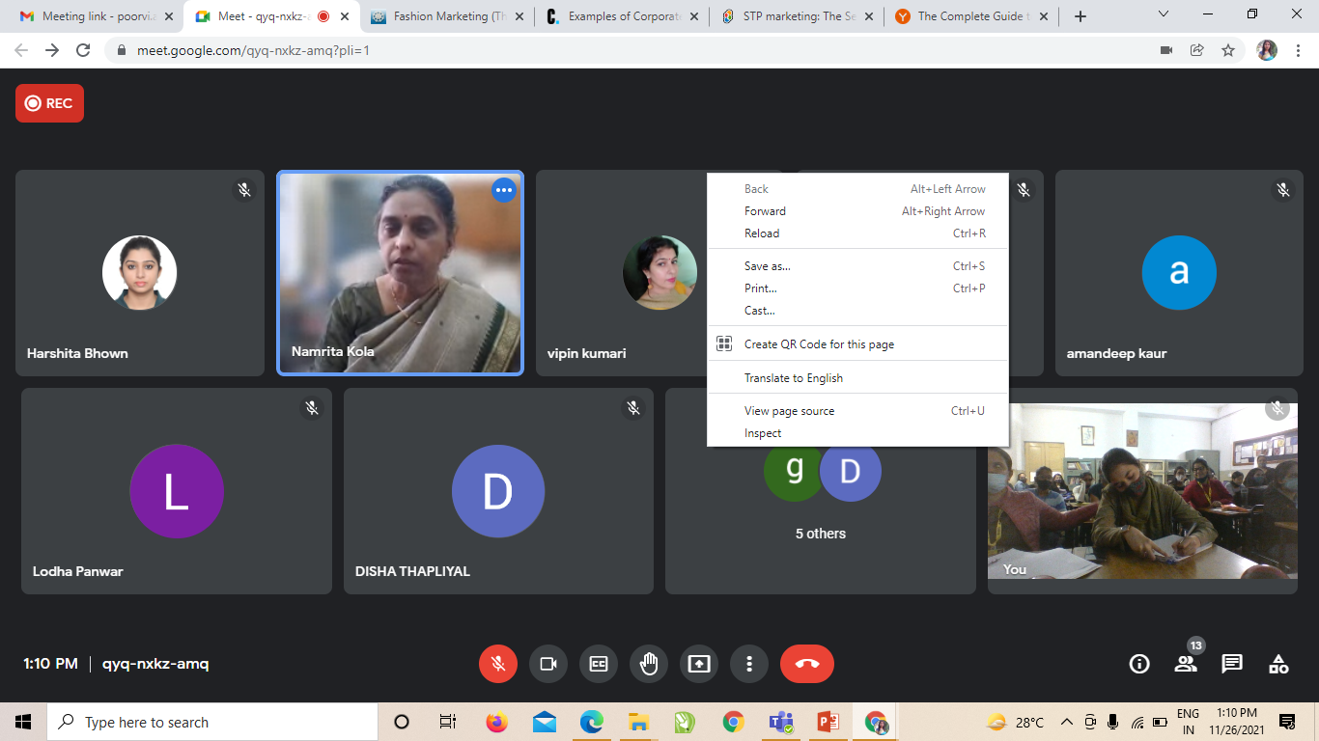
Task: Open the activities icon
Action: (x=1278, y=664)
